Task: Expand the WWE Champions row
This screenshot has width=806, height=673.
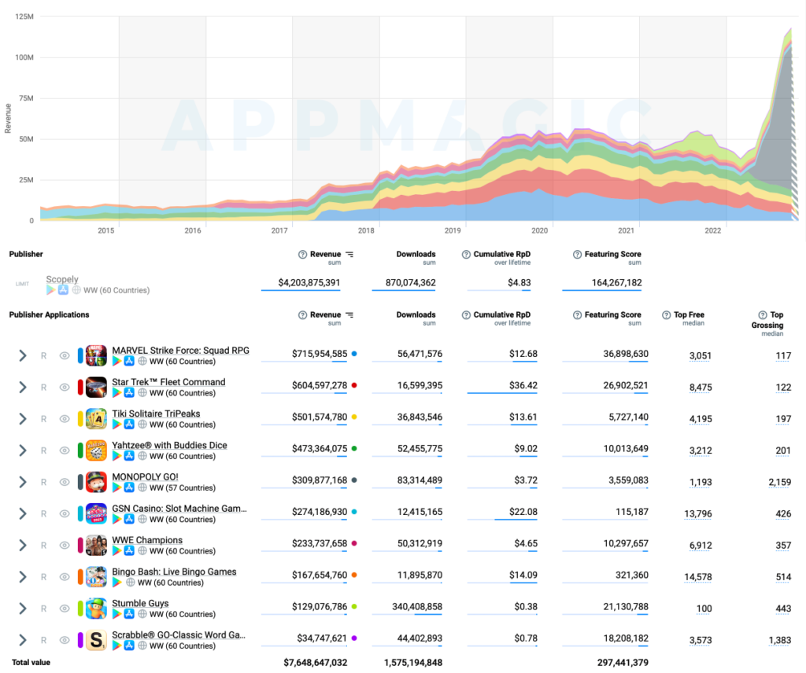Action: (22, 545)
